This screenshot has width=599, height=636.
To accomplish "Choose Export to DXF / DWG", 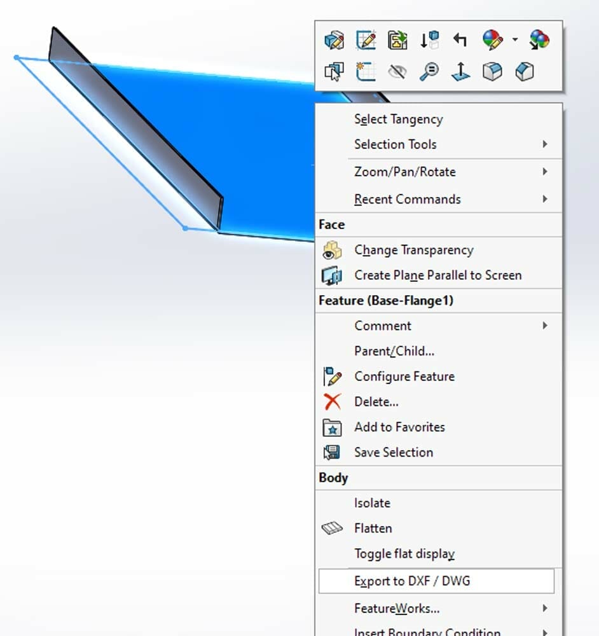I will [412, 581].
